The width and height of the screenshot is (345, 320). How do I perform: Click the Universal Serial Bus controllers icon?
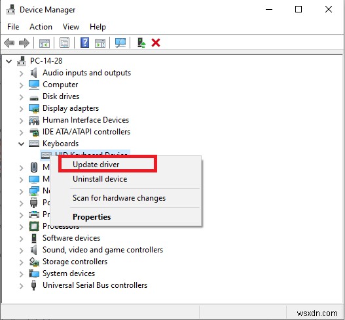[x=33, y=285]
